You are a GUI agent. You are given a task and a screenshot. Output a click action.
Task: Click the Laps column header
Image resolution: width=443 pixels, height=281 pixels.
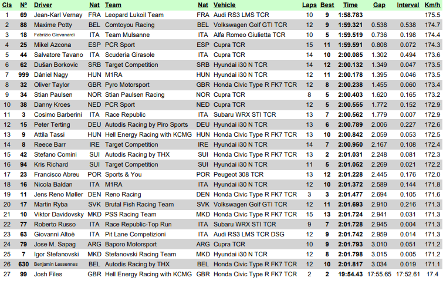(x=309, y=5)
